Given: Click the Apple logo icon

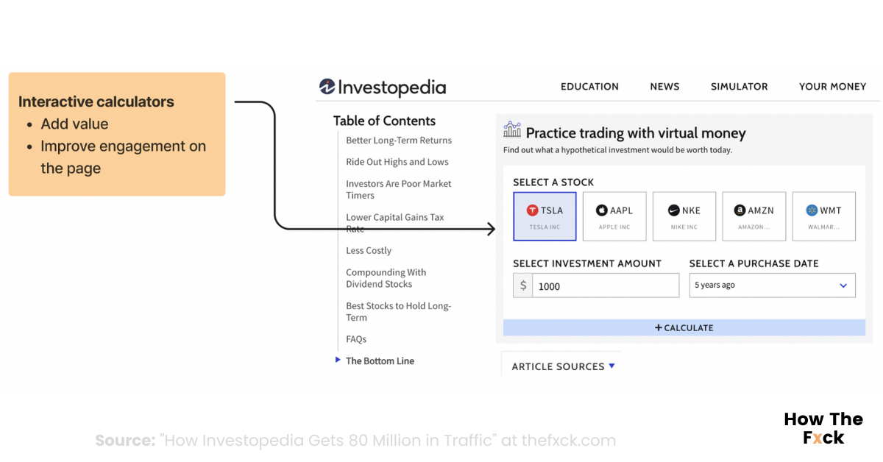Looking at the screenshot, I should [602, 210].
